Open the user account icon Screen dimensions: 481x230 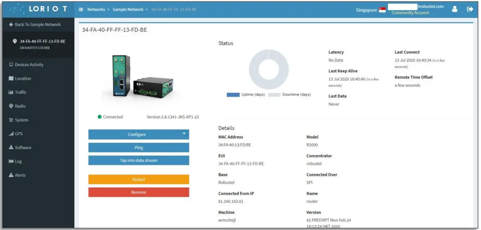[455, 10]
